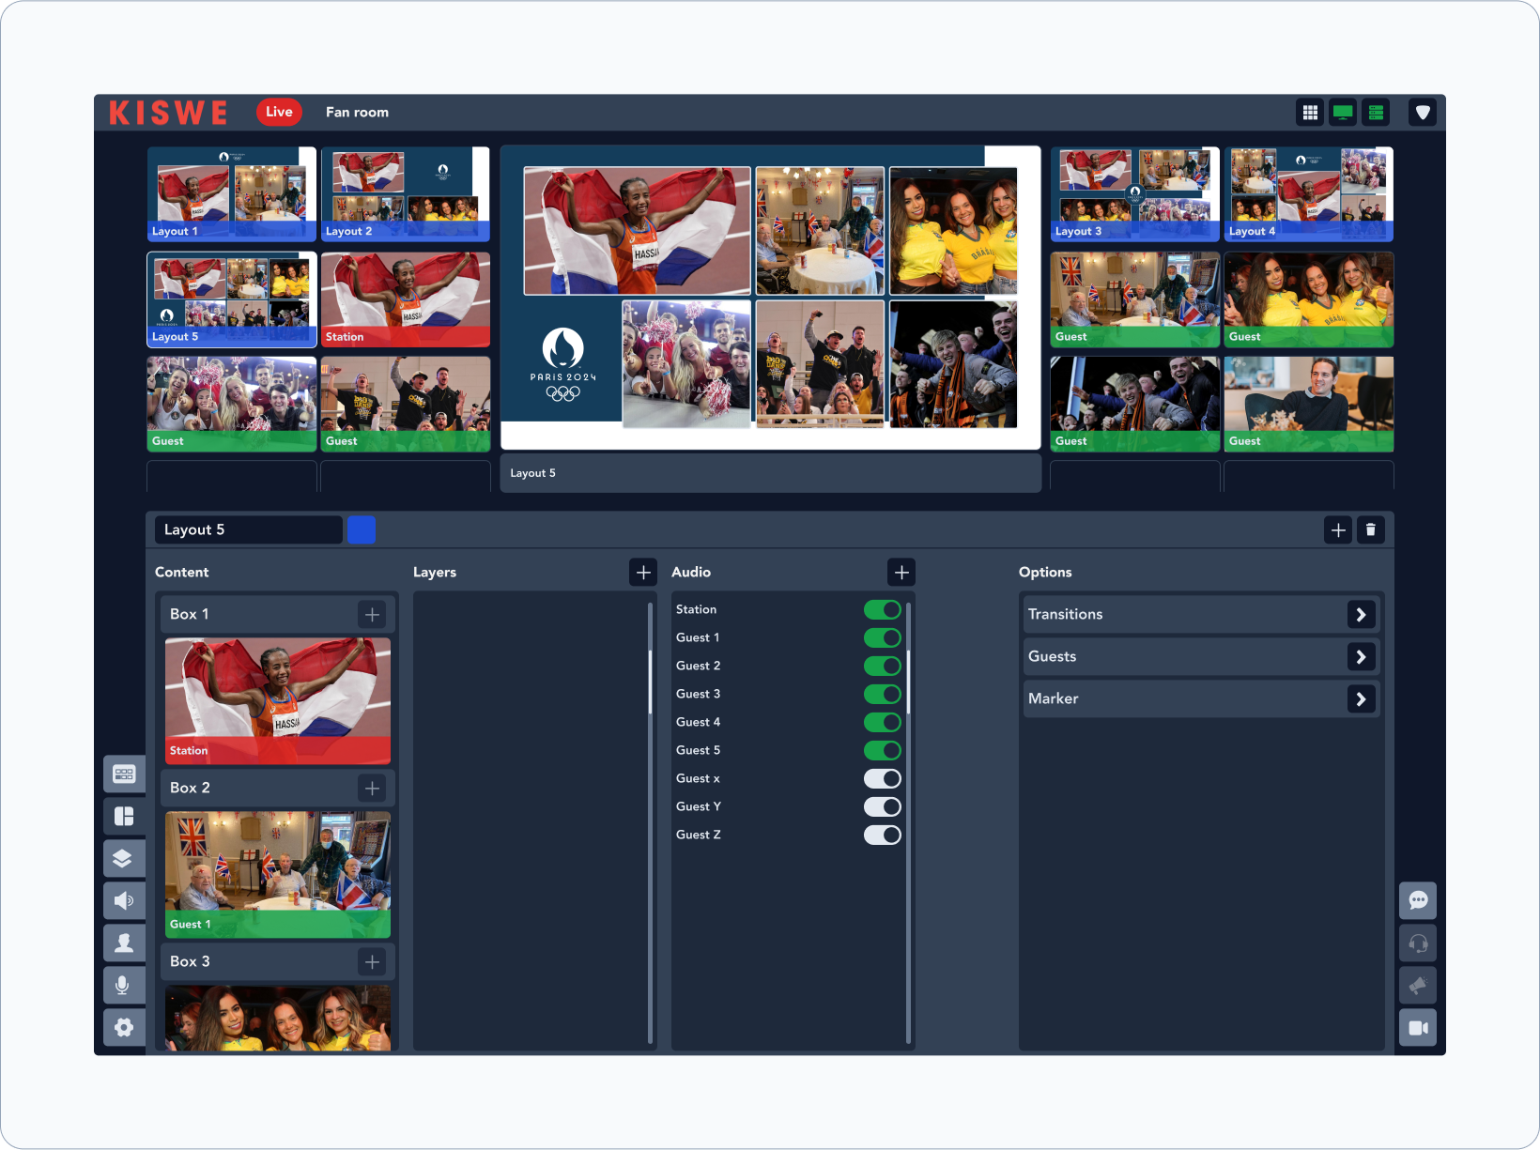This screenshot has height=1150, width=1540.
Task: Open the video camera icon
Action: coord(1418,1028)
